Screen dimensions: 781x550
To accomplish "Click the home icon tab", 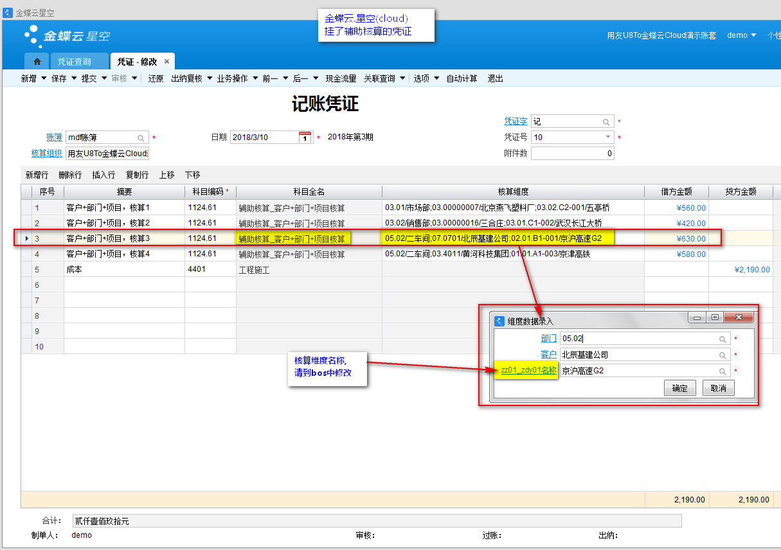I will (x=37, y=62).
